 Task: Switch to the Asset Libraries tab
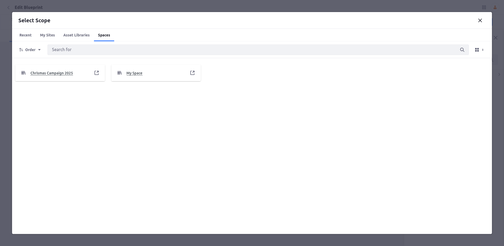[x=76, y=35]
